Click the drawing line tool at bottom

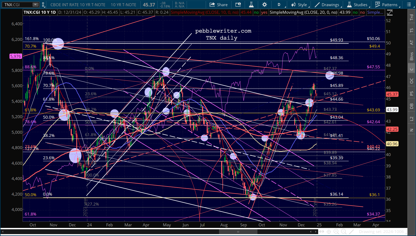tap(351, 232)
